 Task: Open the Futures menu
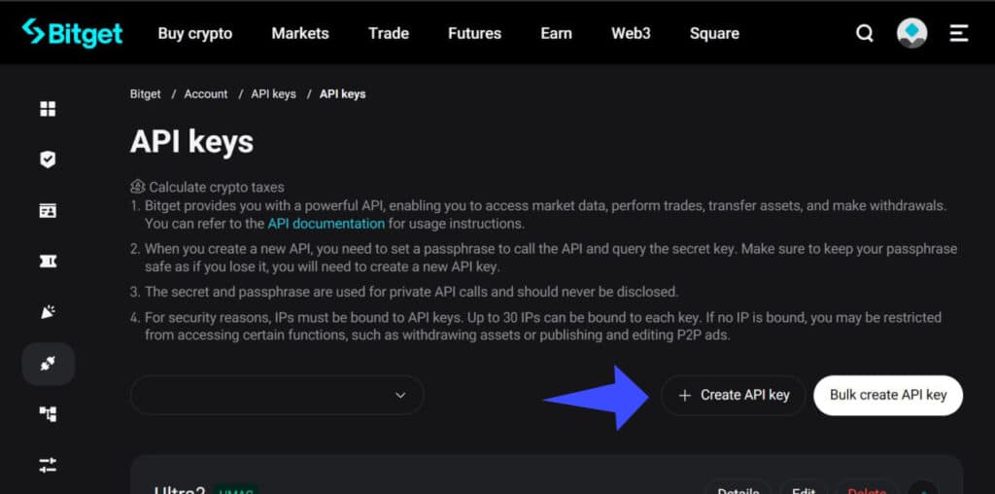pos(474,33)
